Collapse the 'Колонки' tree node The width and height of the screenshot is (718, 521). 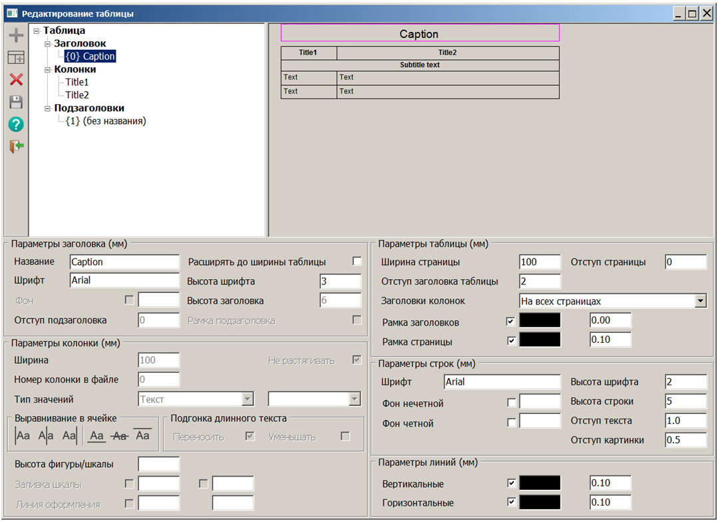tap(48, 70)
